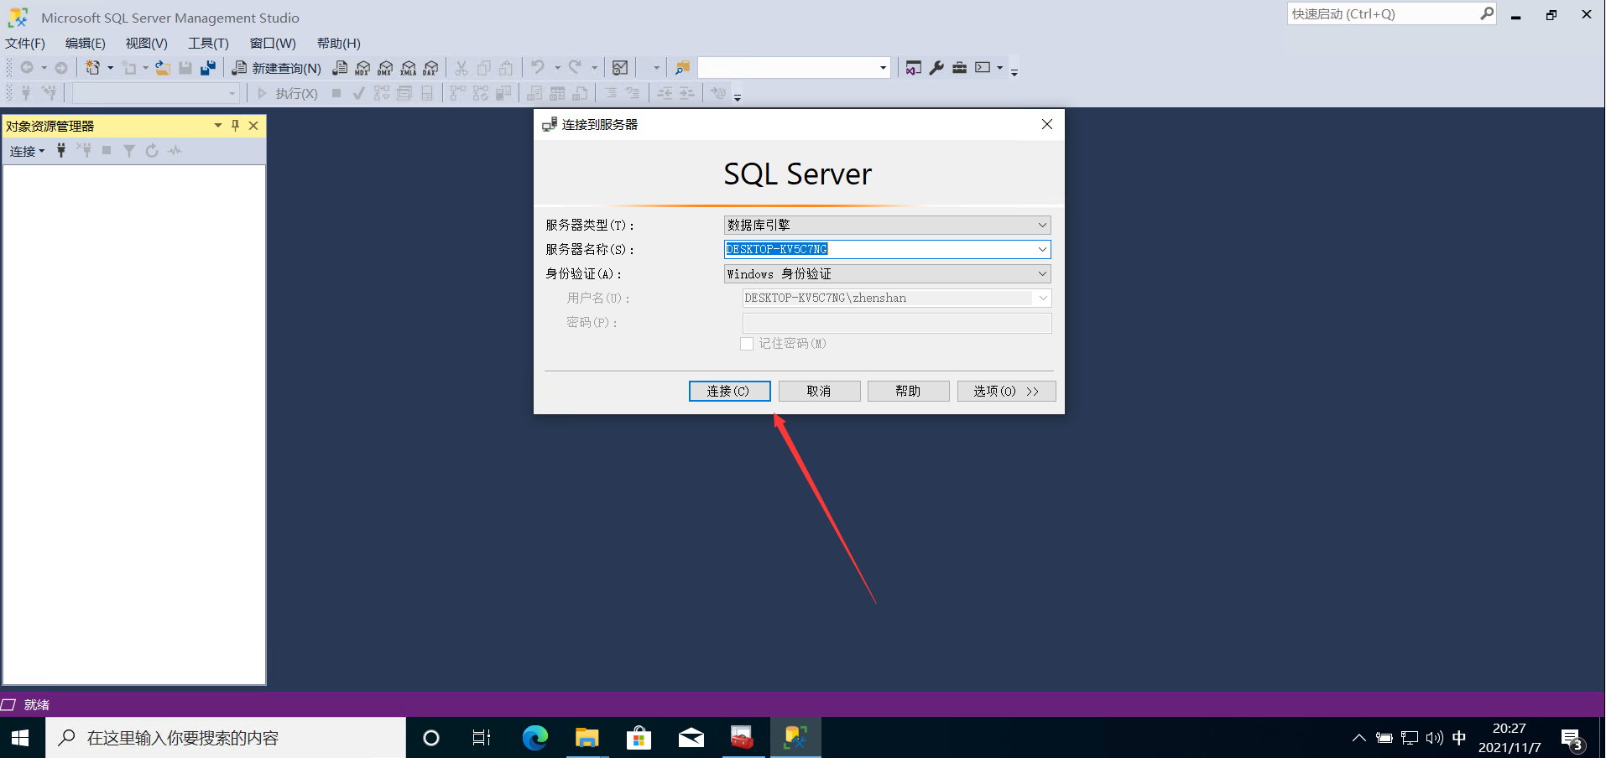Click the 新建查询(N) toolbar button
This screenshot has height=758, width=1606.
click(x=277, y=68)
